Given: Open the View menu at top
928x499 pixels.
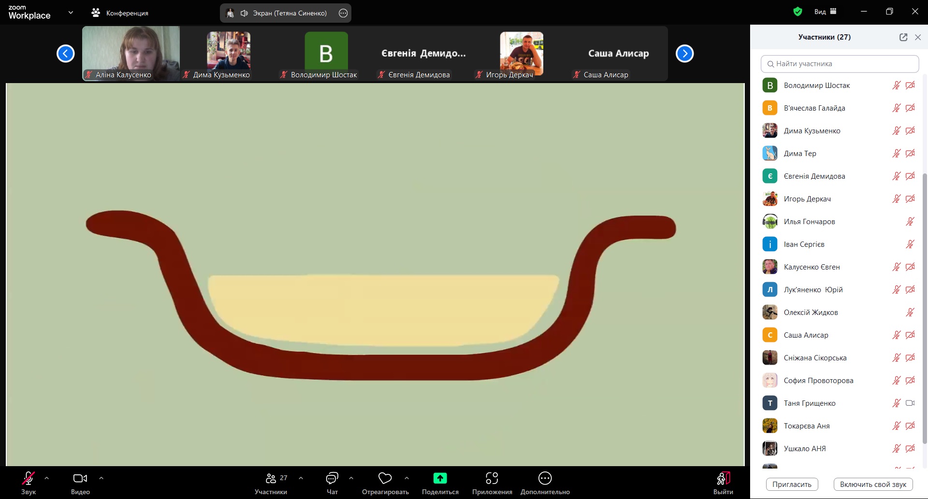Looking at the screenshot, I should pos(825,12).
